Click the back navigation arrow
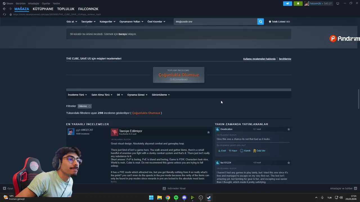Viewport: 360px width, 202px height. (x=4, y=9)
